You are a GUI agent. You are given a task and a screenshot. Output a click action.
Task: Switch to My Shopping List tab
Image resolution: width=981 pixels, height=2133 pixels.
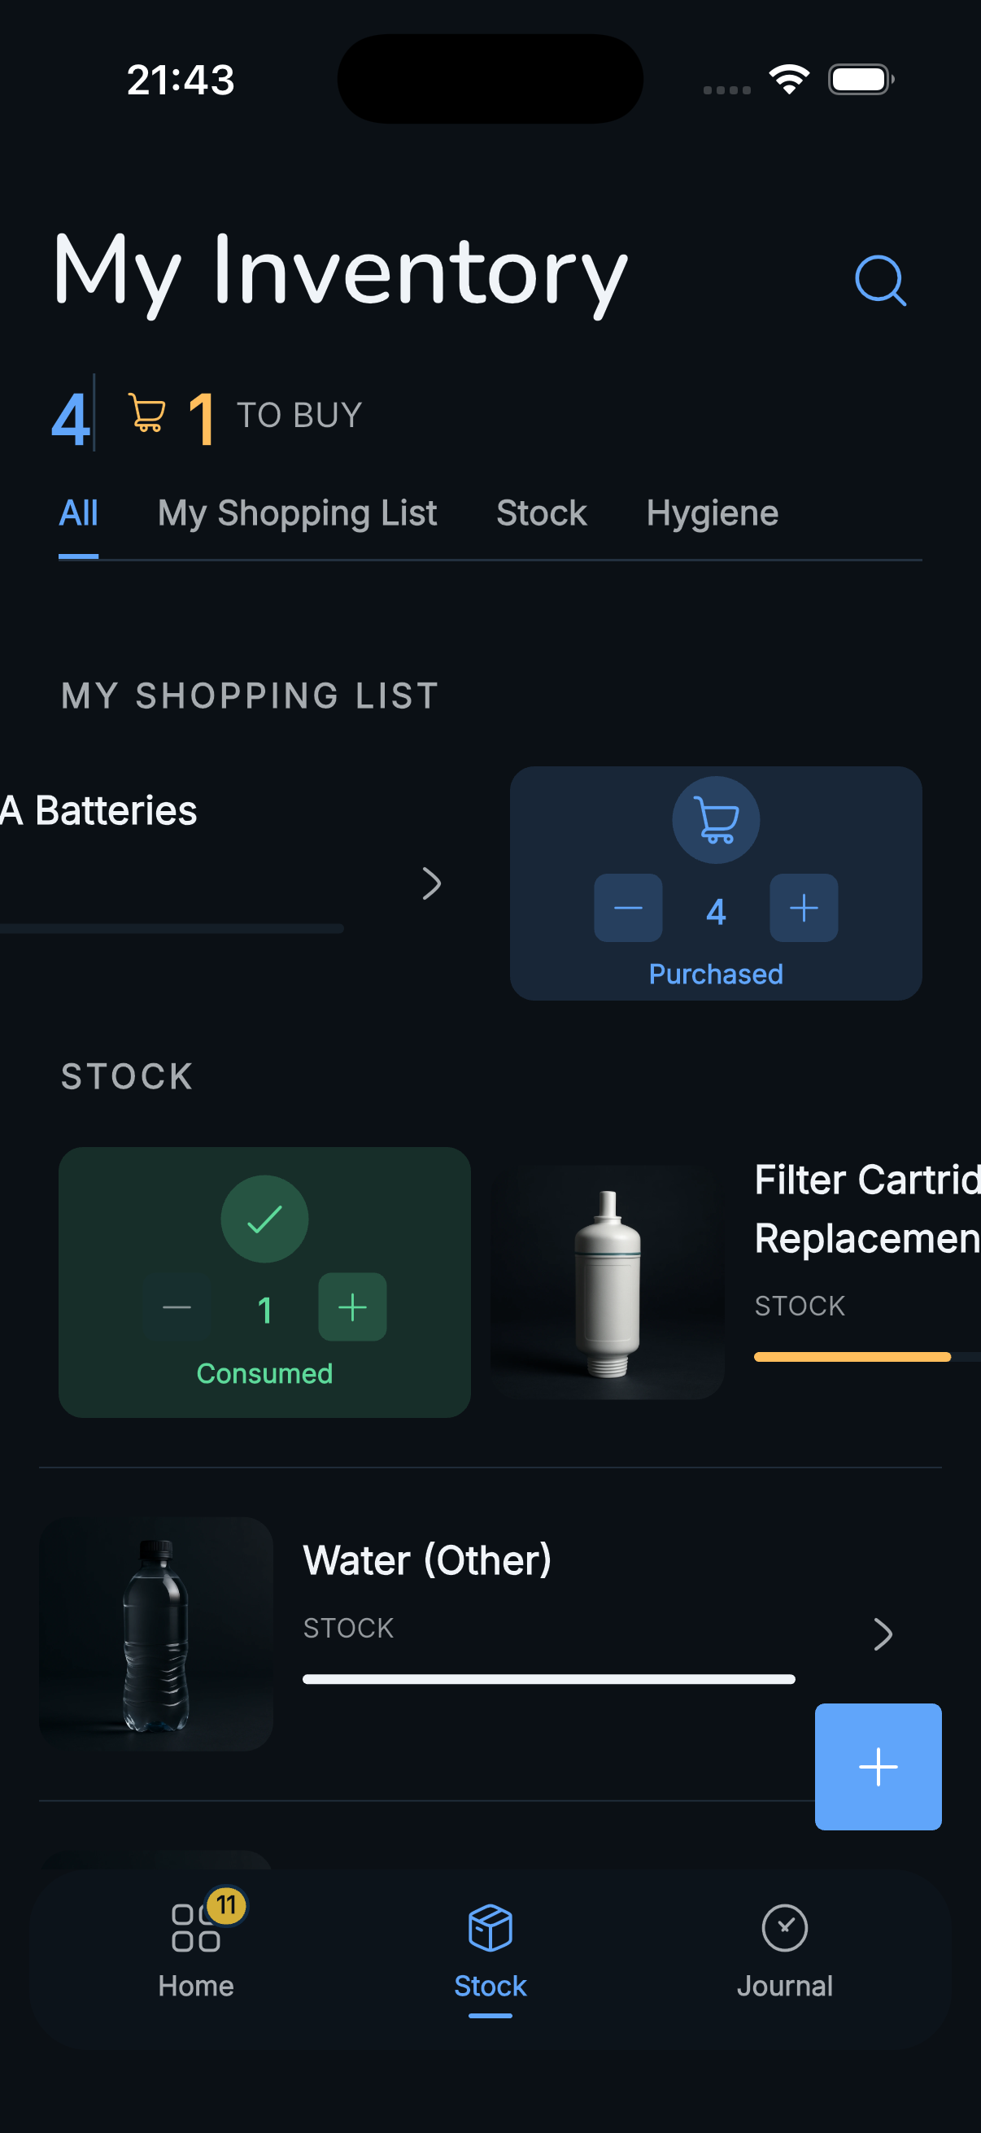(296, 513)
